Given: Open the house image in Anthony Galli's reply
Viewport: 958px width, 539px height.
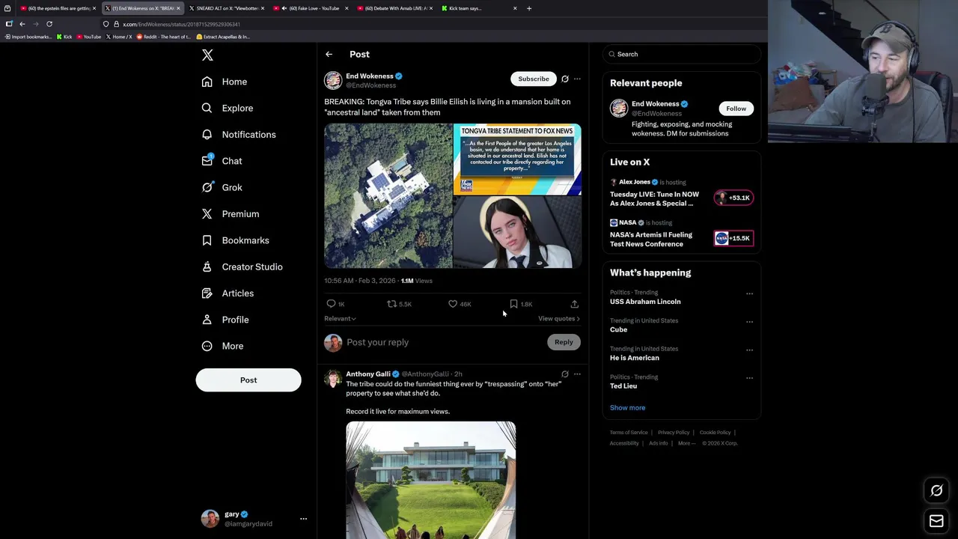Looking at the screenshot, I should pos(431,480).
